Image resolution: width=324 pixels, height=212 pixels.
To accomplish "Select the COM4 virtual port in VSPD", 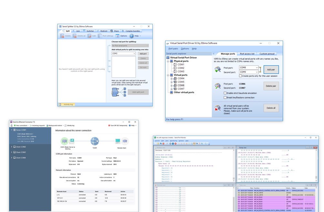I will click(179, 78).
